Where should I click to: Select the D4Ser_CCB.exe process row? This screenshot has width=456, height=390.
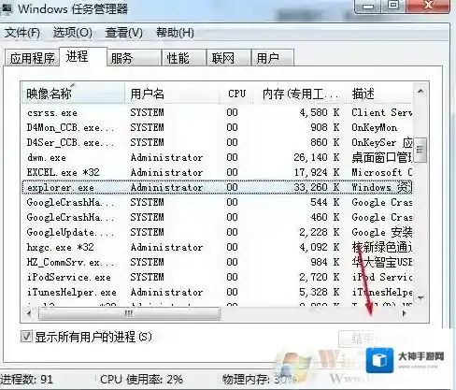coord(218,142)
